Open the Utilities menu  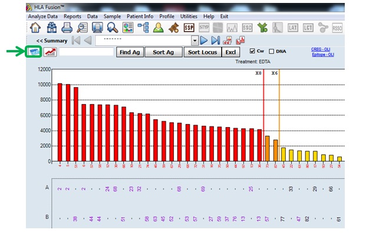(x=189, y=16)
